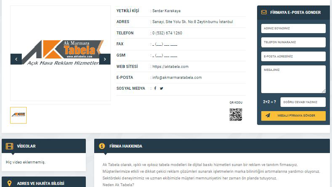Click the empty GSM number value
332x187 pixels.
[165, 55]
